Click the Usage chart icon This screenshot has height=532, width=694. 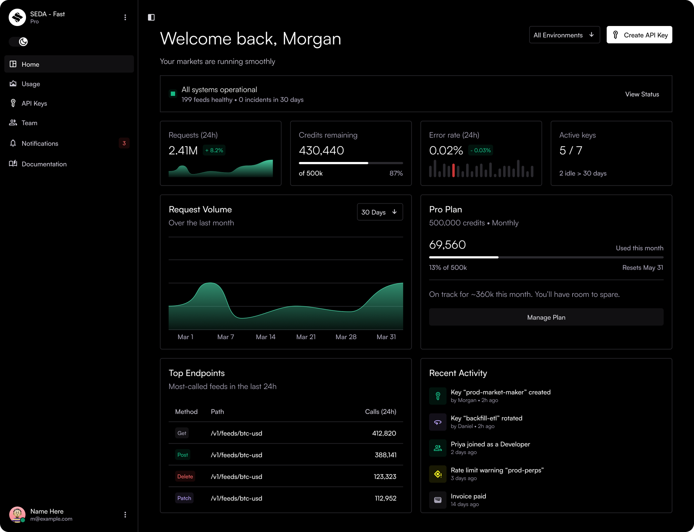pos(13,84)
